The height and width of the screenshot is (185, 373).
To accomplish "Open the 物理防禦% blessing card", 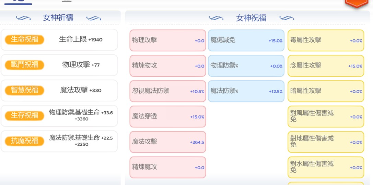I will tap(246, 66).
